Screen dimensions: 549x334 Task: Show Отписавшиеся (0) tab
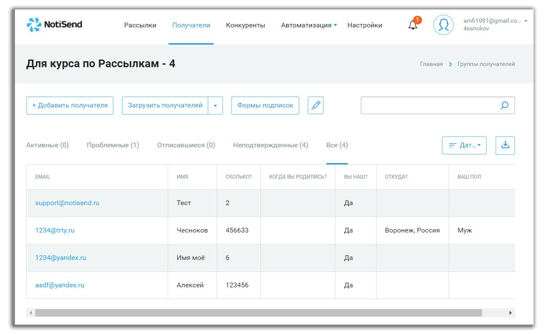(x=186, y=145)
